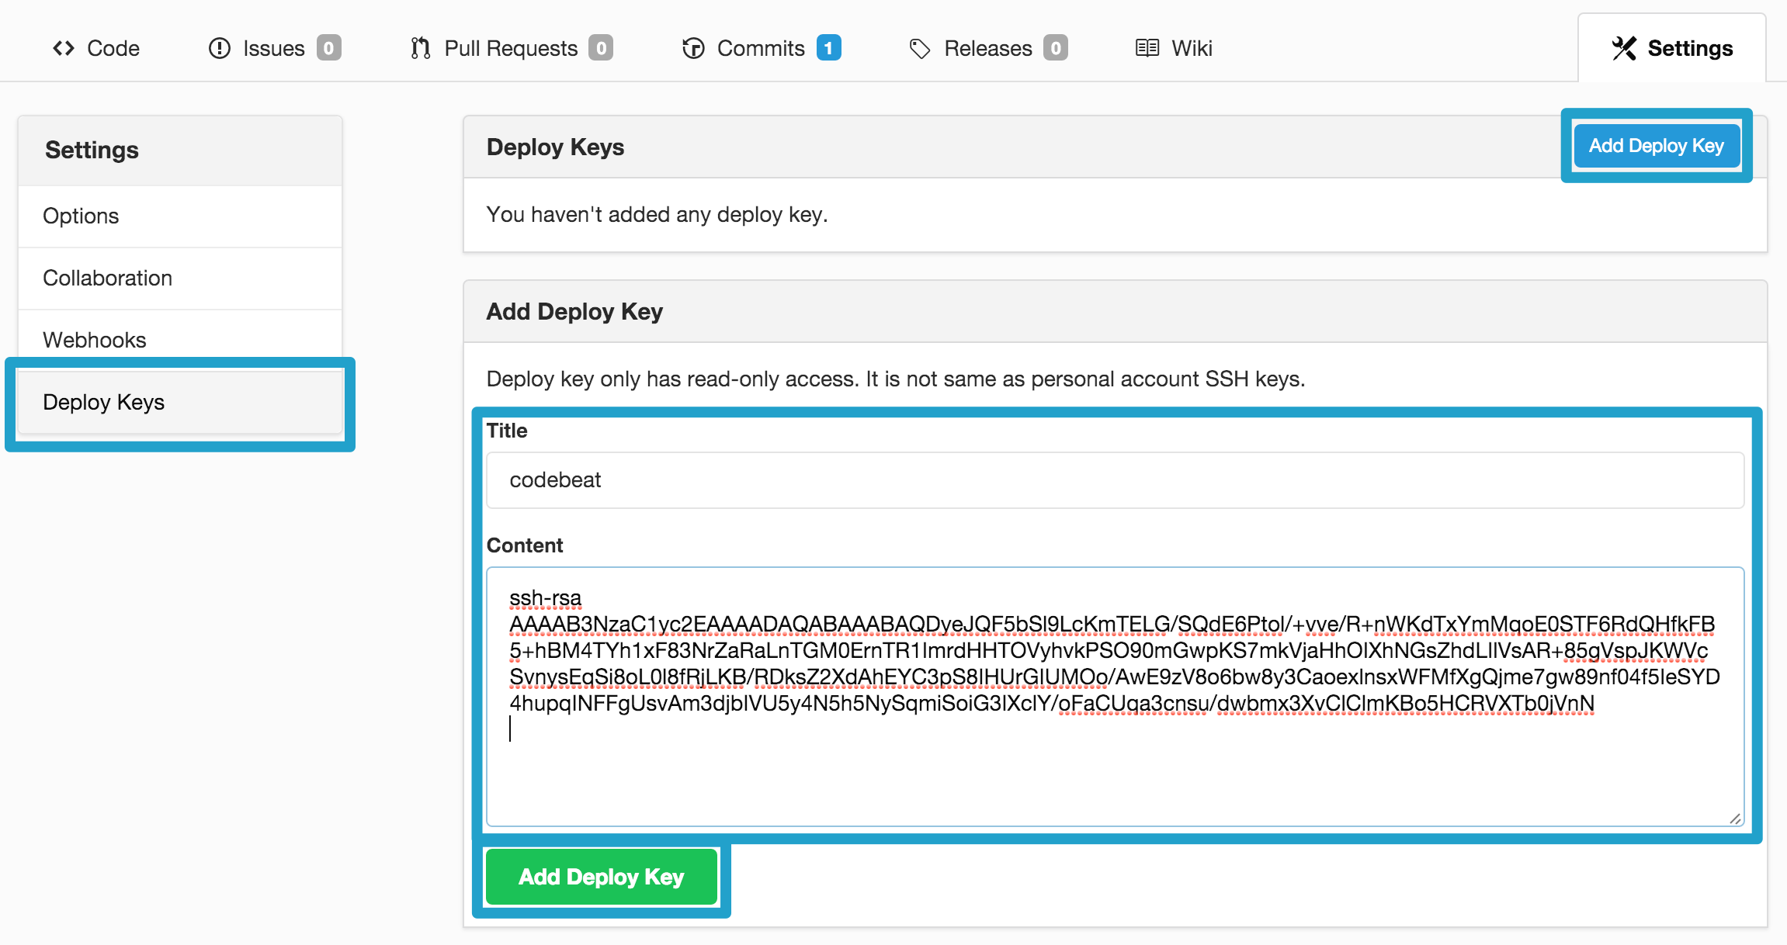Open the Webhooks settings page
The width and height of the screenshot is (1787, 945).
pos(94,340)
